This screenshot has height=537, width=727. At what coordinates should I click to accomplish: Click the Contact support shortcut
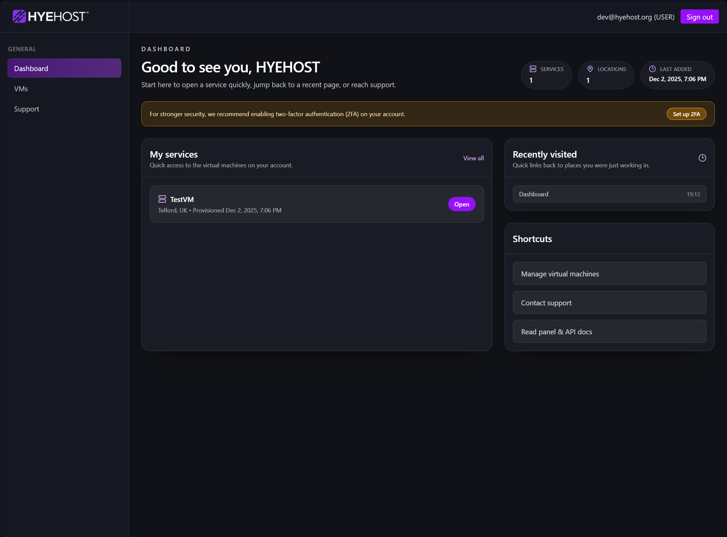click(x=609, y=302)
